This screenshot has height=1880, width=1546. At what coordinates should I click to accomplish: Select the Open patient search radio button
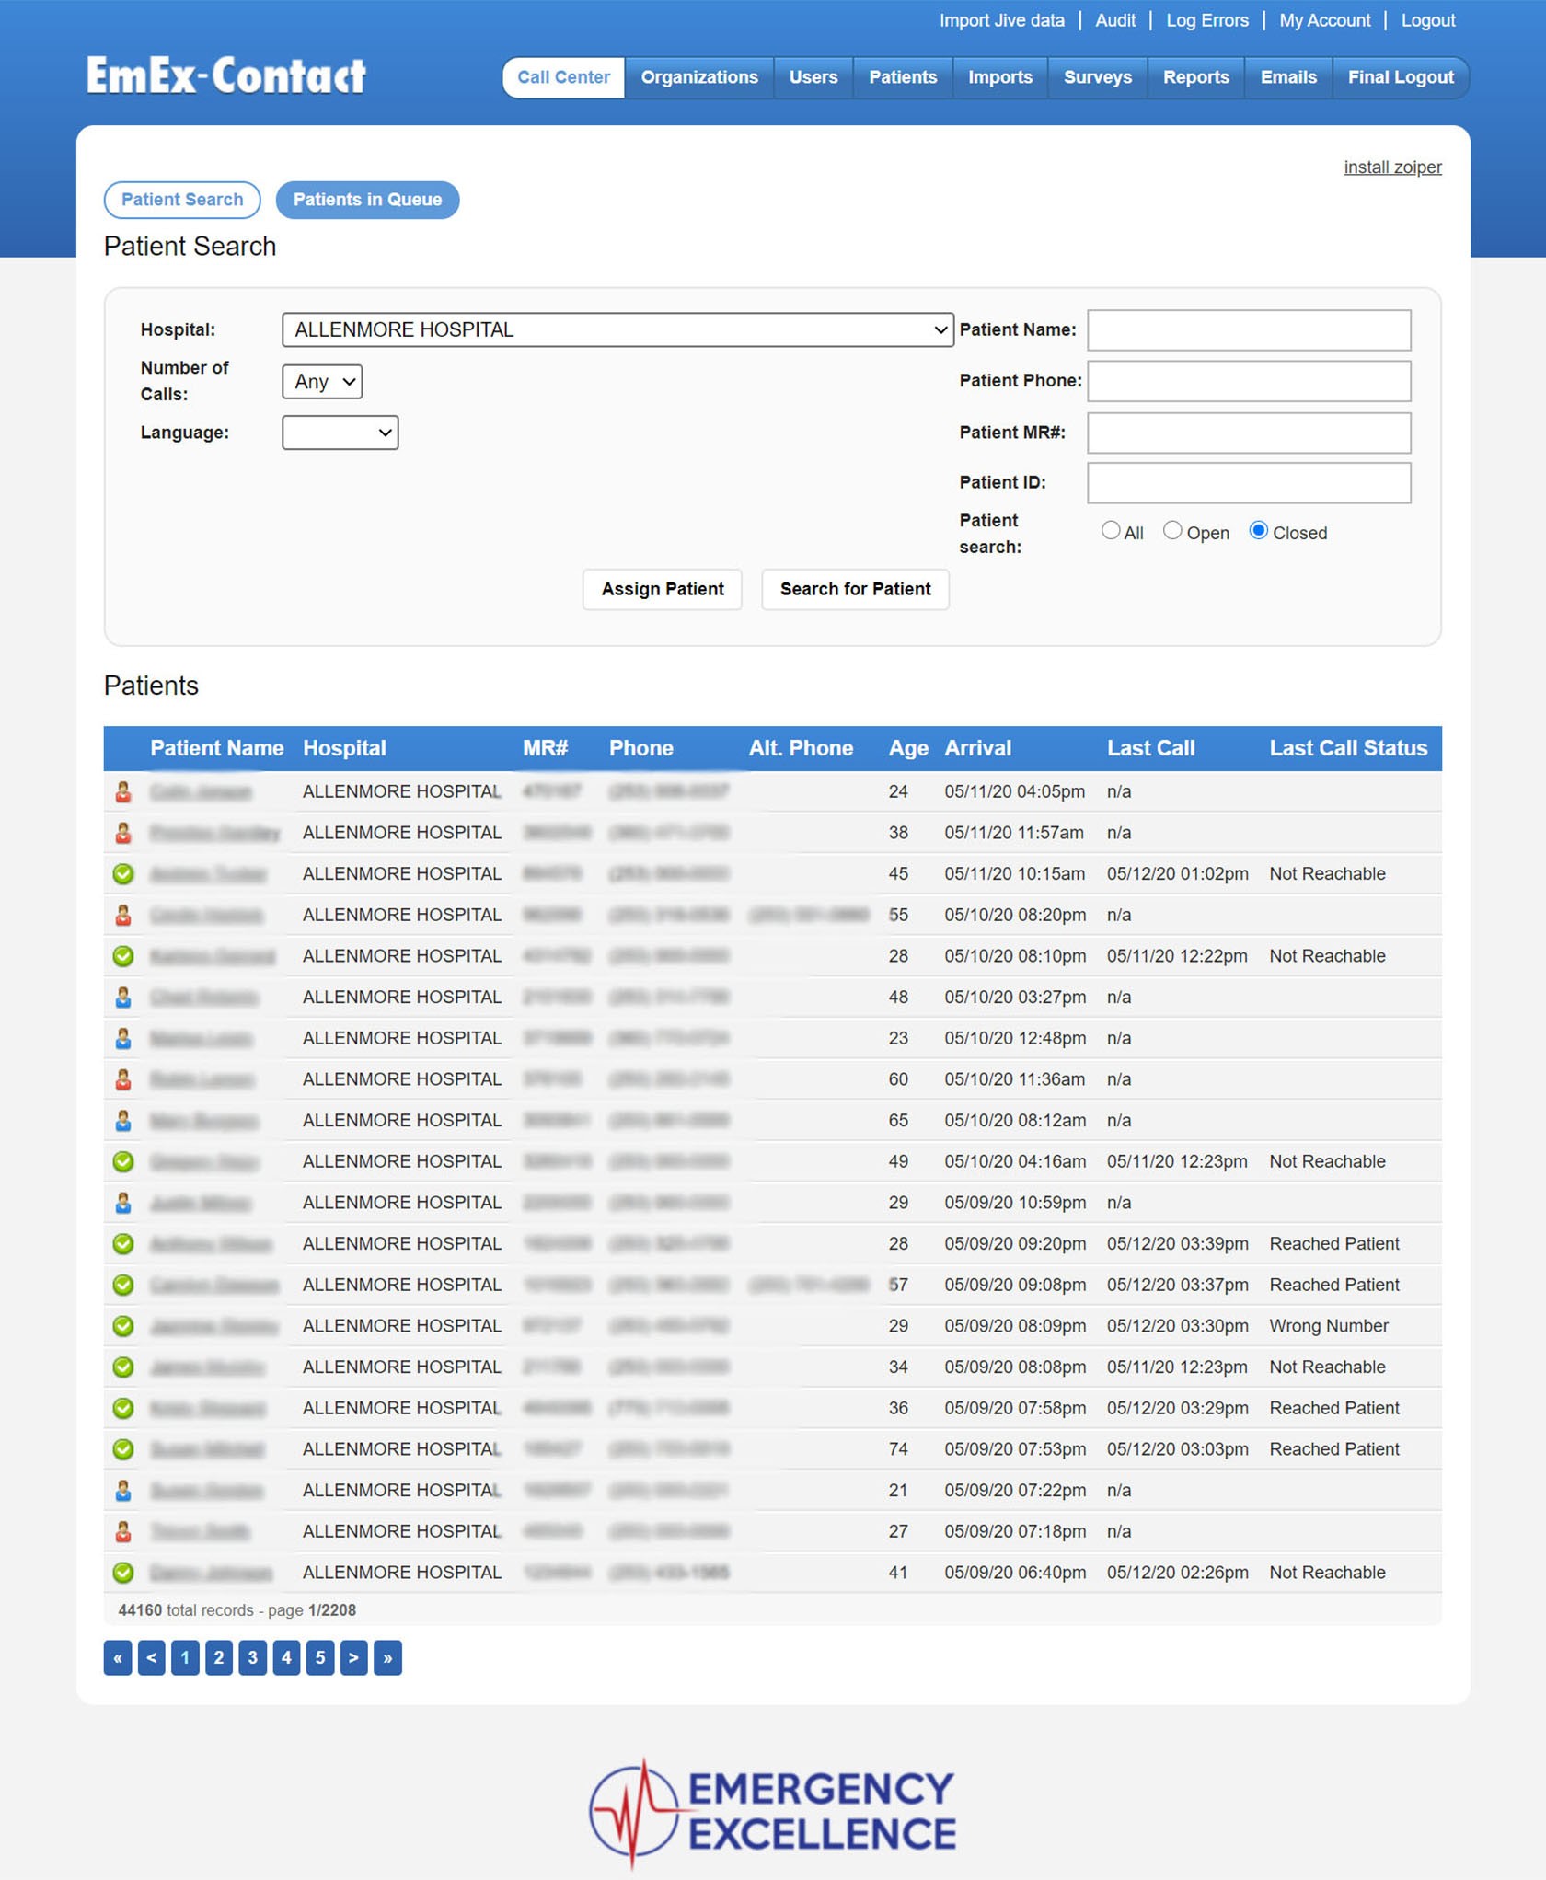click(x=1171, y=531)
